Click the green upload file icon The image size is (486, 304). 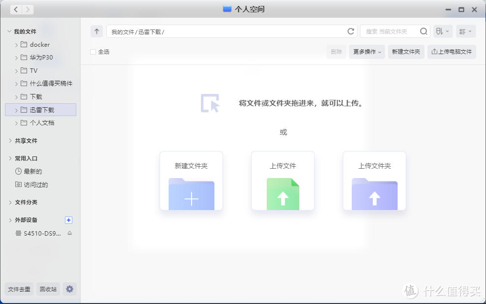283,194
